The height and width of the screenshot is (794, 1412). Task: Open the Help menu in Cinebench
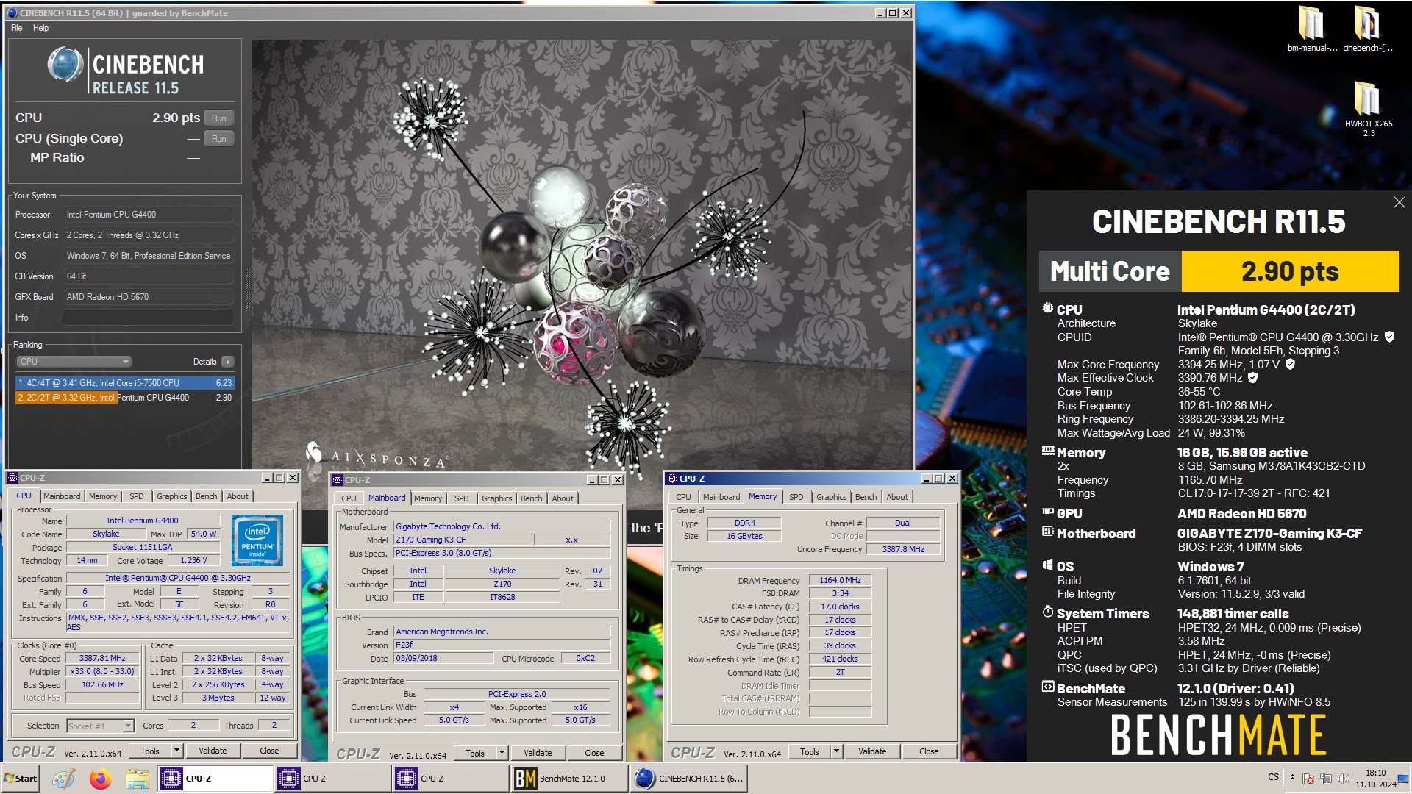[40, 28]
